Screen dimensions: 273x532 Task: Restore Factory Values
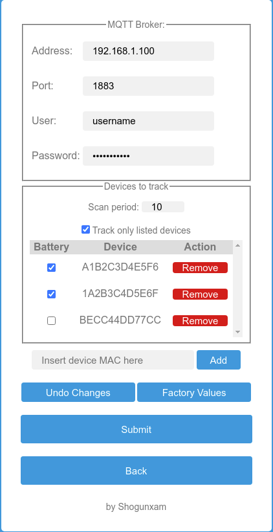(x=194, y=393)
